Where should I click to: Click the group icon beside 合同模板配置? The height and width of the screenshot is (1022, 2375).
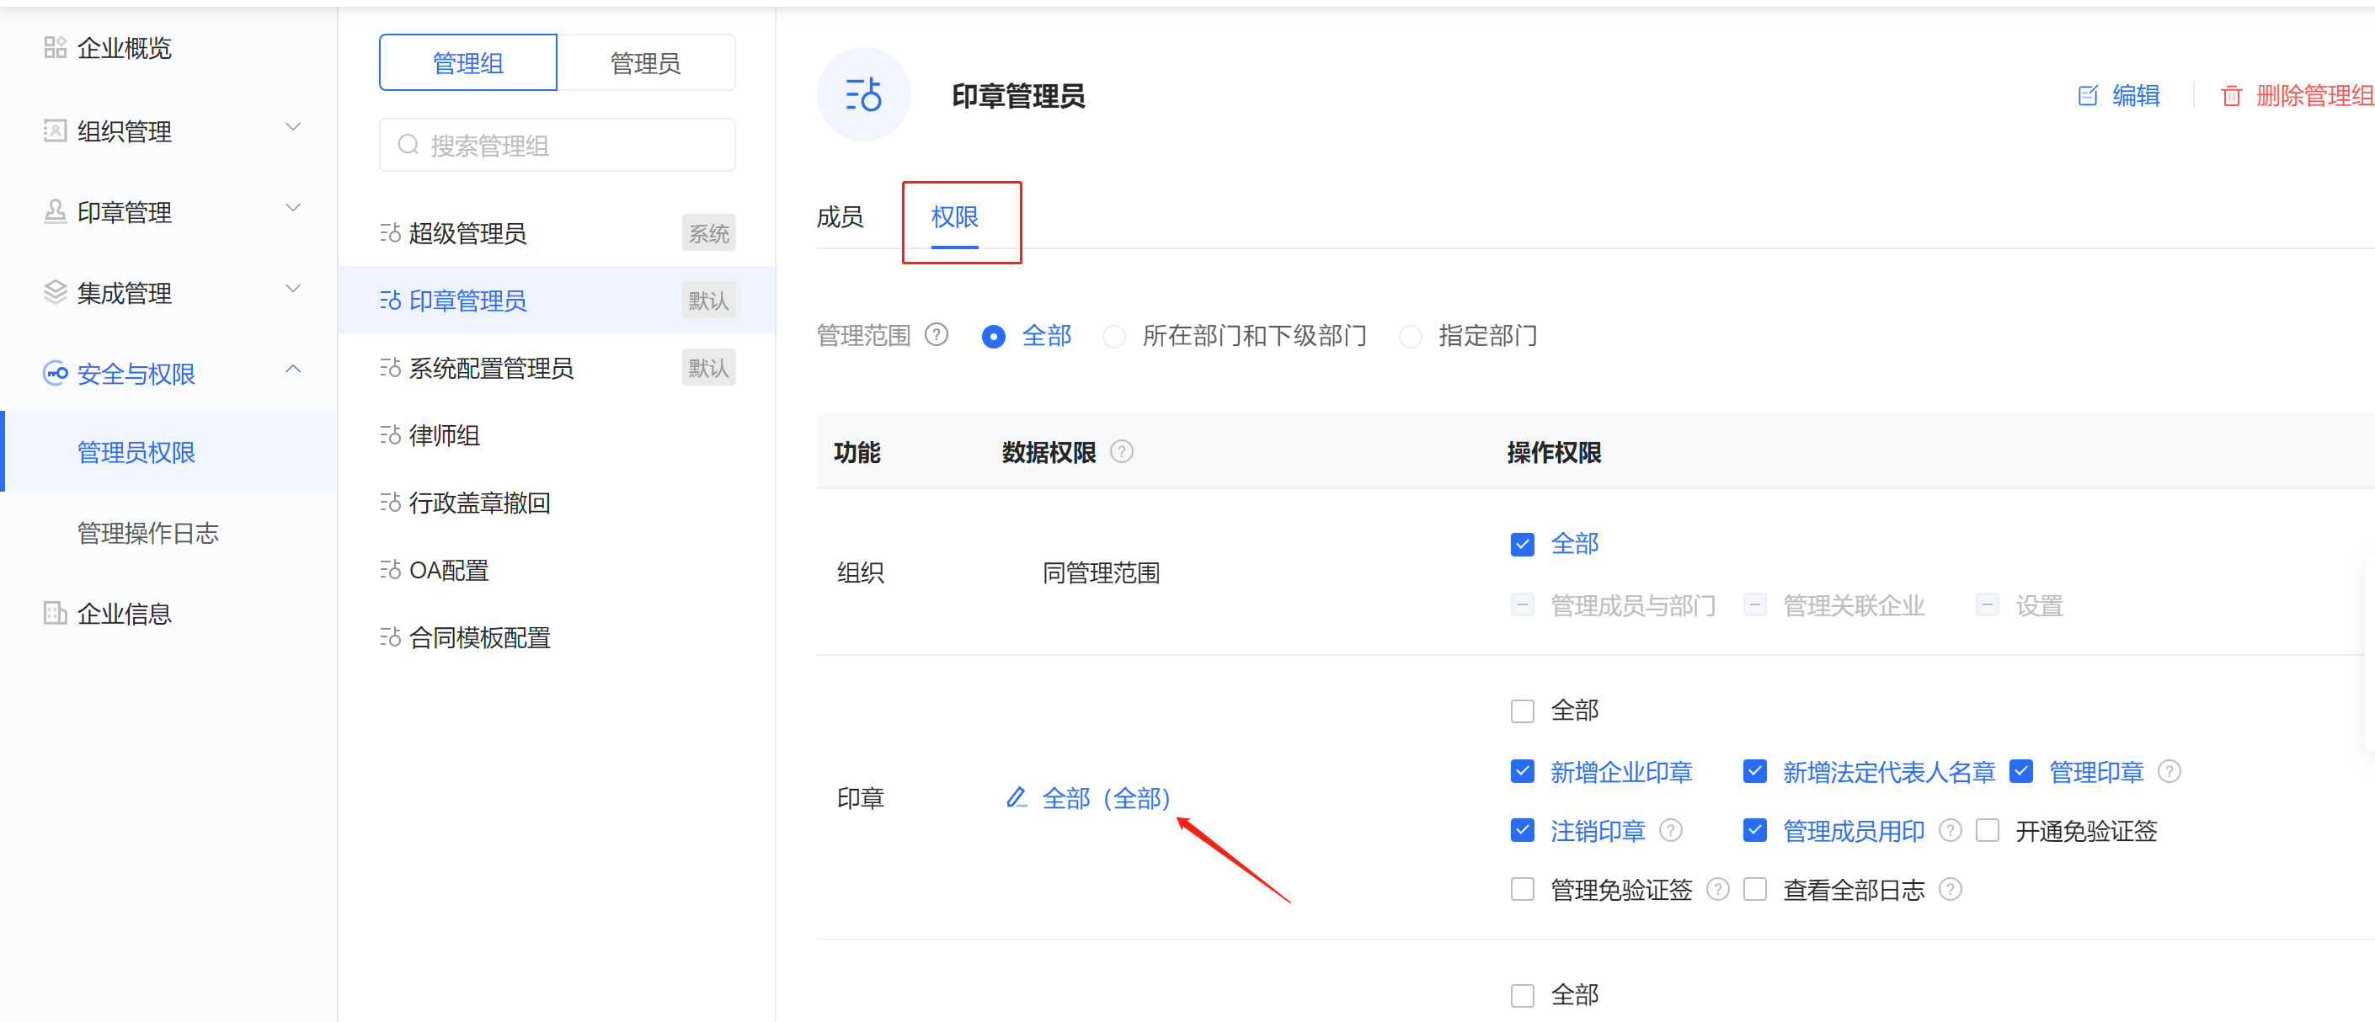point(390,638)
